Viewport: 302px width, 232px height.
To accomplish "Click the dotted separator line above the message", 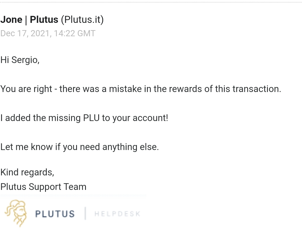I will (x=151, y=2).
